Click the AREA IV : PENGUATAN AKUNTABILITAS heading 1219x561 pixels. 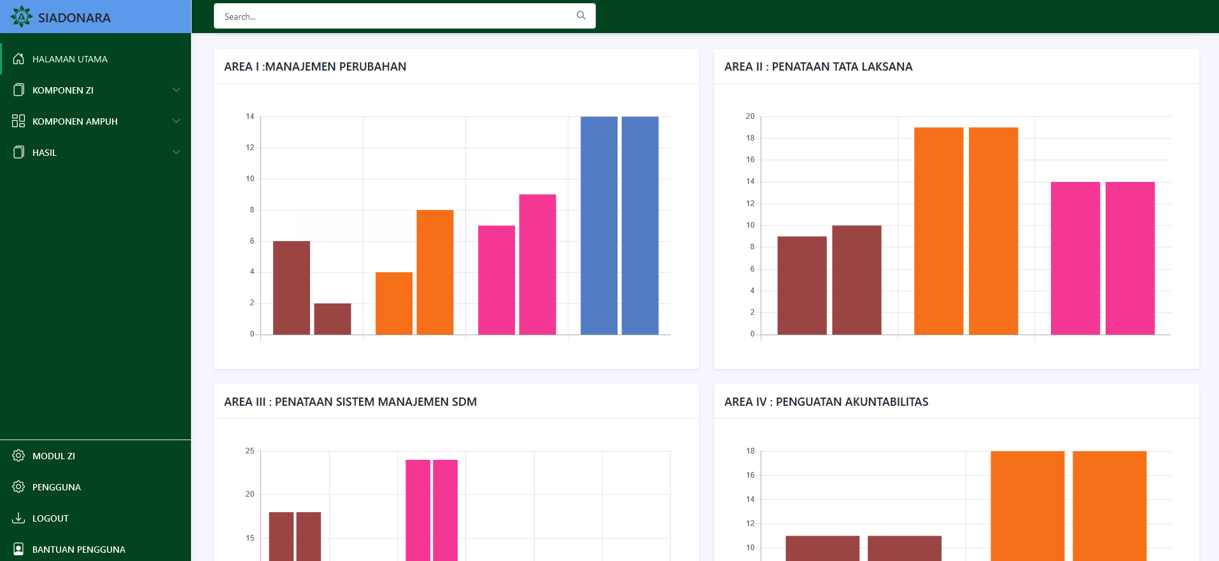coord(826,402)
